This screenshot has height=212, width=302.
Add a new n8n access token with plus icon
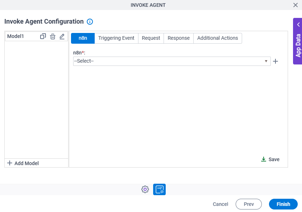(x=275, y=61)
